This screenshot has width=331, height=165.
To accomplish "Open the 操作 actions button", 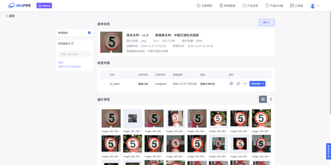I will pyautogui.click(x=267, y=23).
